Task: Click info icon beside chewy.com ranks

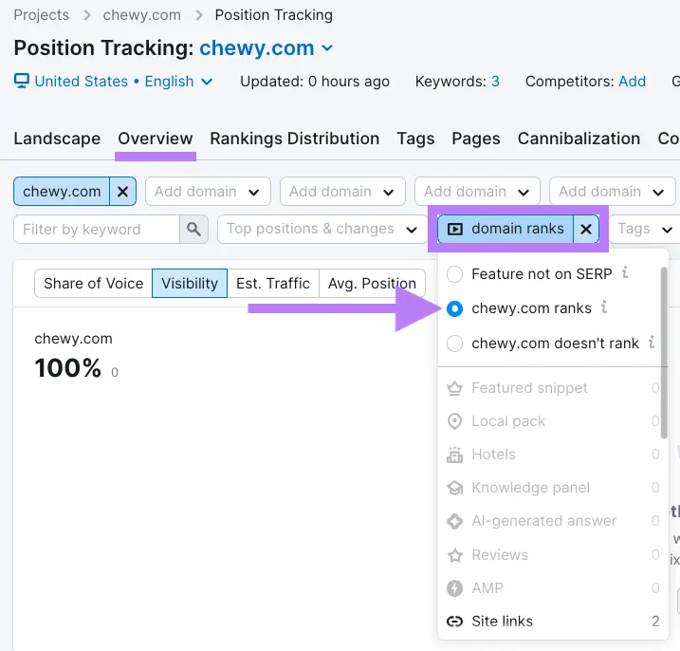Action: tap(604, 307)
